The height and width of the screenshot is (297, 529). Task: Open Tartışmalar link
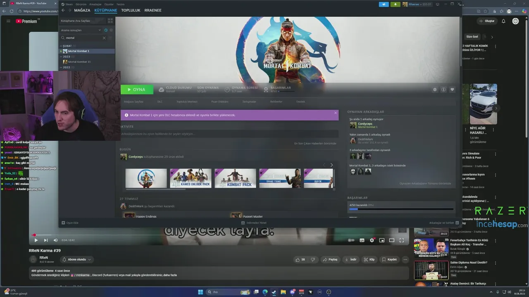pos(249,101)
